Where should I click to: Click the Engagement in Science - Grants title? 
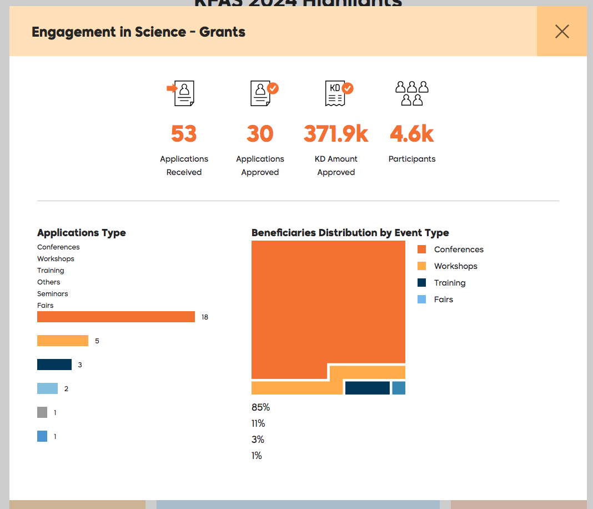[x=138, y=32]
